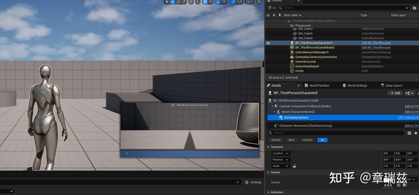419x195 pixels.
Task: Collapse the Transform section
Action: (269, 147)
